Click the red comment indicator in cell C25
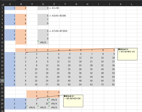Image resolution: width=142 pixels, height=112 pixels. [37, 98]
